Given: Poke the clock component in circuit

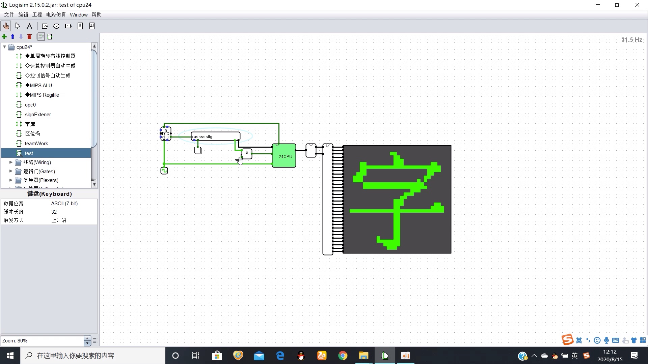Looking at the screenshot, I should [x=164, y=171].
